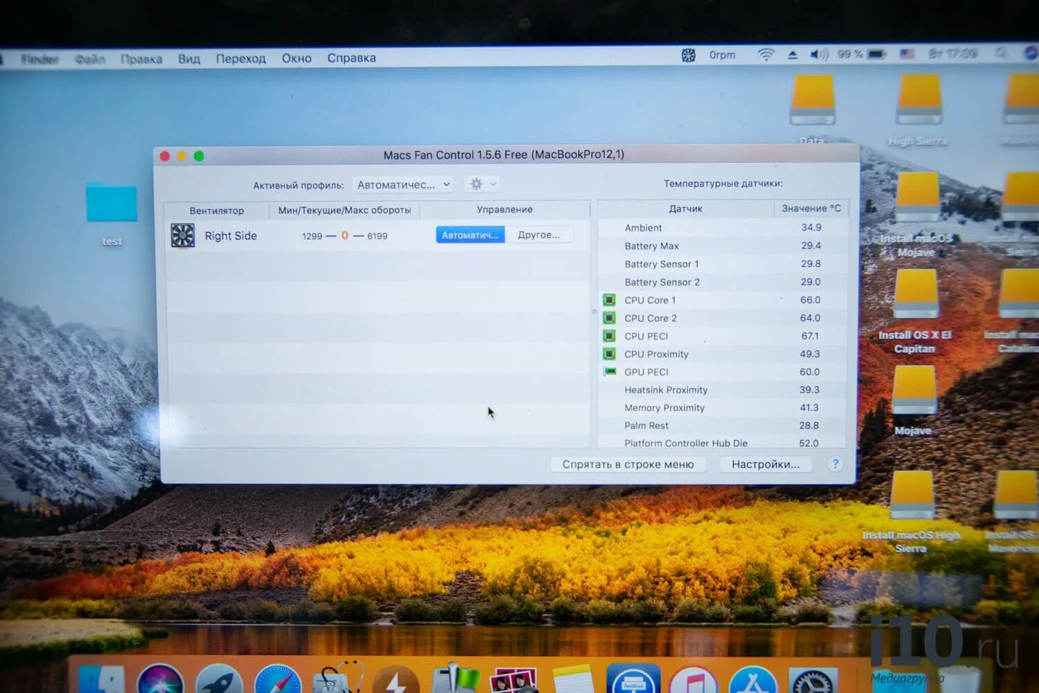The width and height of the screenshot is (1039, 693).
Task: Click Спрятать в строке меню button
Action: [x=628, y=464]
